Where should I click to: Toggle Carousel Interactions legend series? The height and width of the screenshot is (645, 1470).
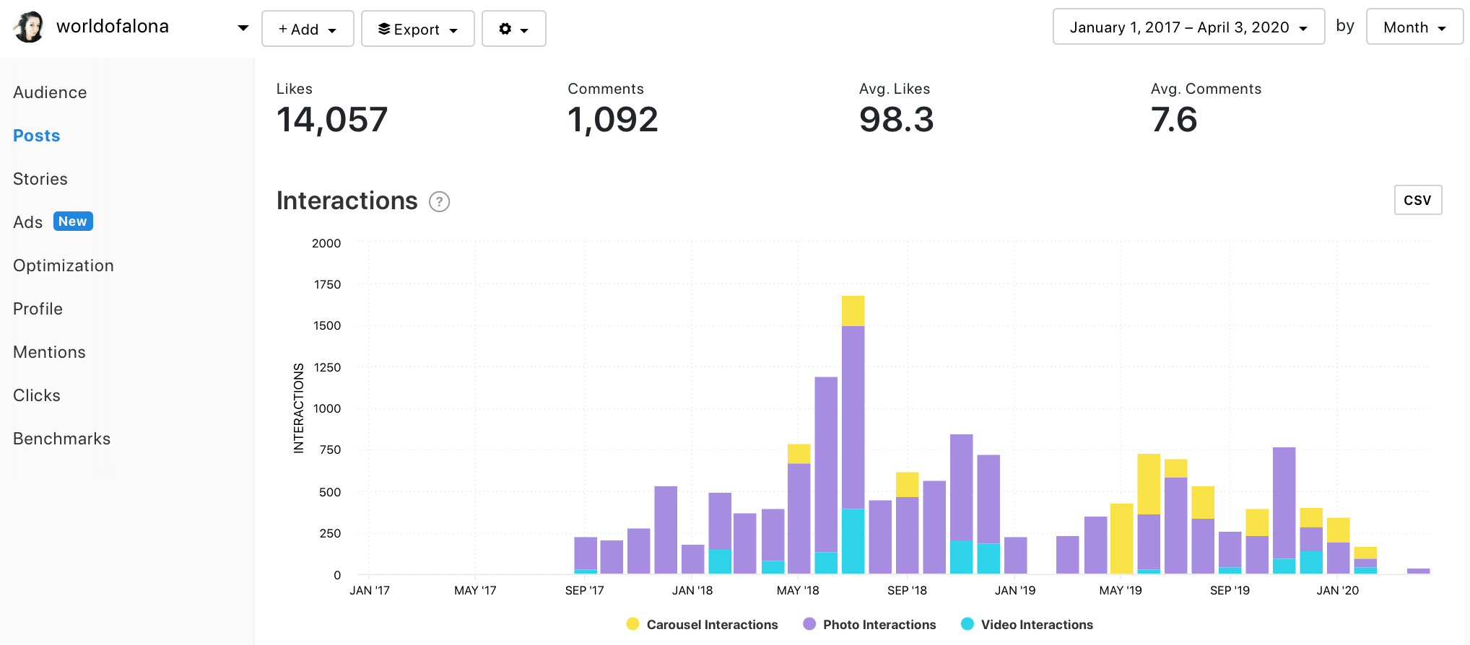pos(711,625)
